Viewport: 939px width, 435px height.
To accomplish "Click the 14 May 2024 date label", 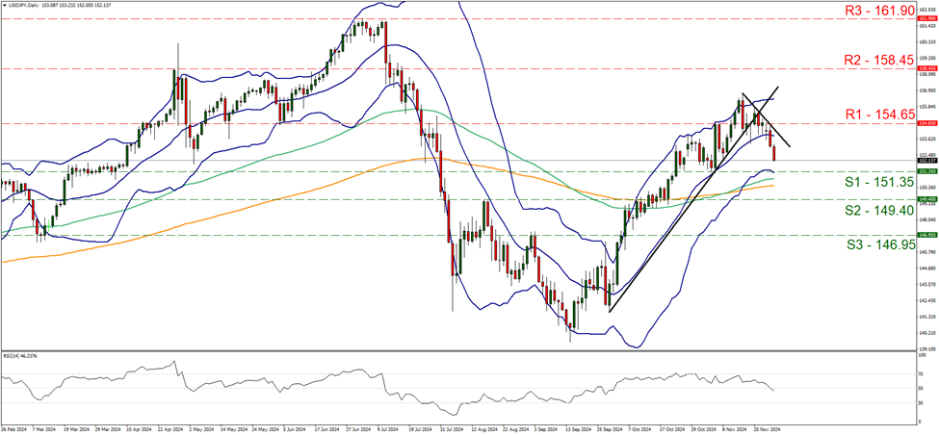I will click(232, 429).
